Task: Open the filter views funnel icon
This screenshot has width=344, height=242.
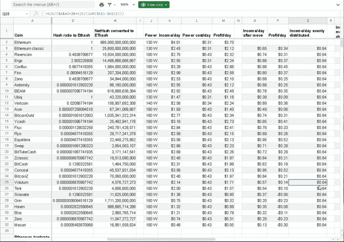Action: 109,5
